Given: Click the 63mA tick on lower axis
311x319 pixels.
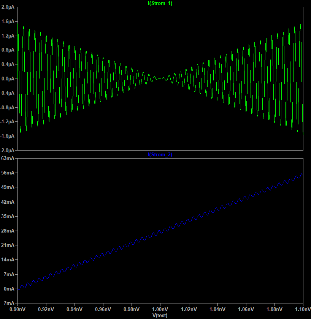Looking at the screenshot, I should [x=8, y=158].
